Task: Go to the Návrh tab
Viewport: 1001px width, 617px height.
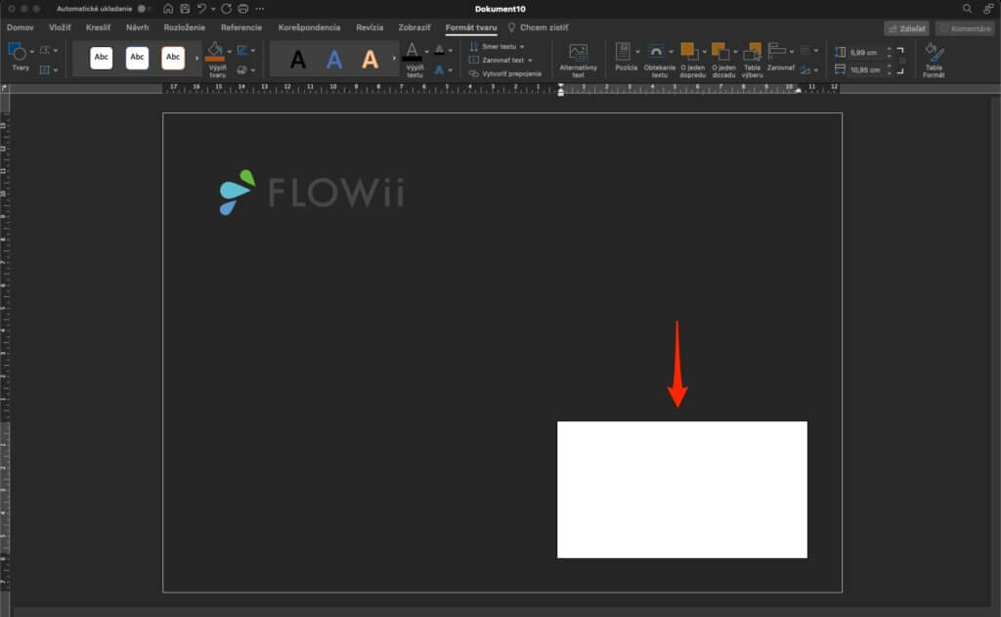Action: click(x=137, y=27)
